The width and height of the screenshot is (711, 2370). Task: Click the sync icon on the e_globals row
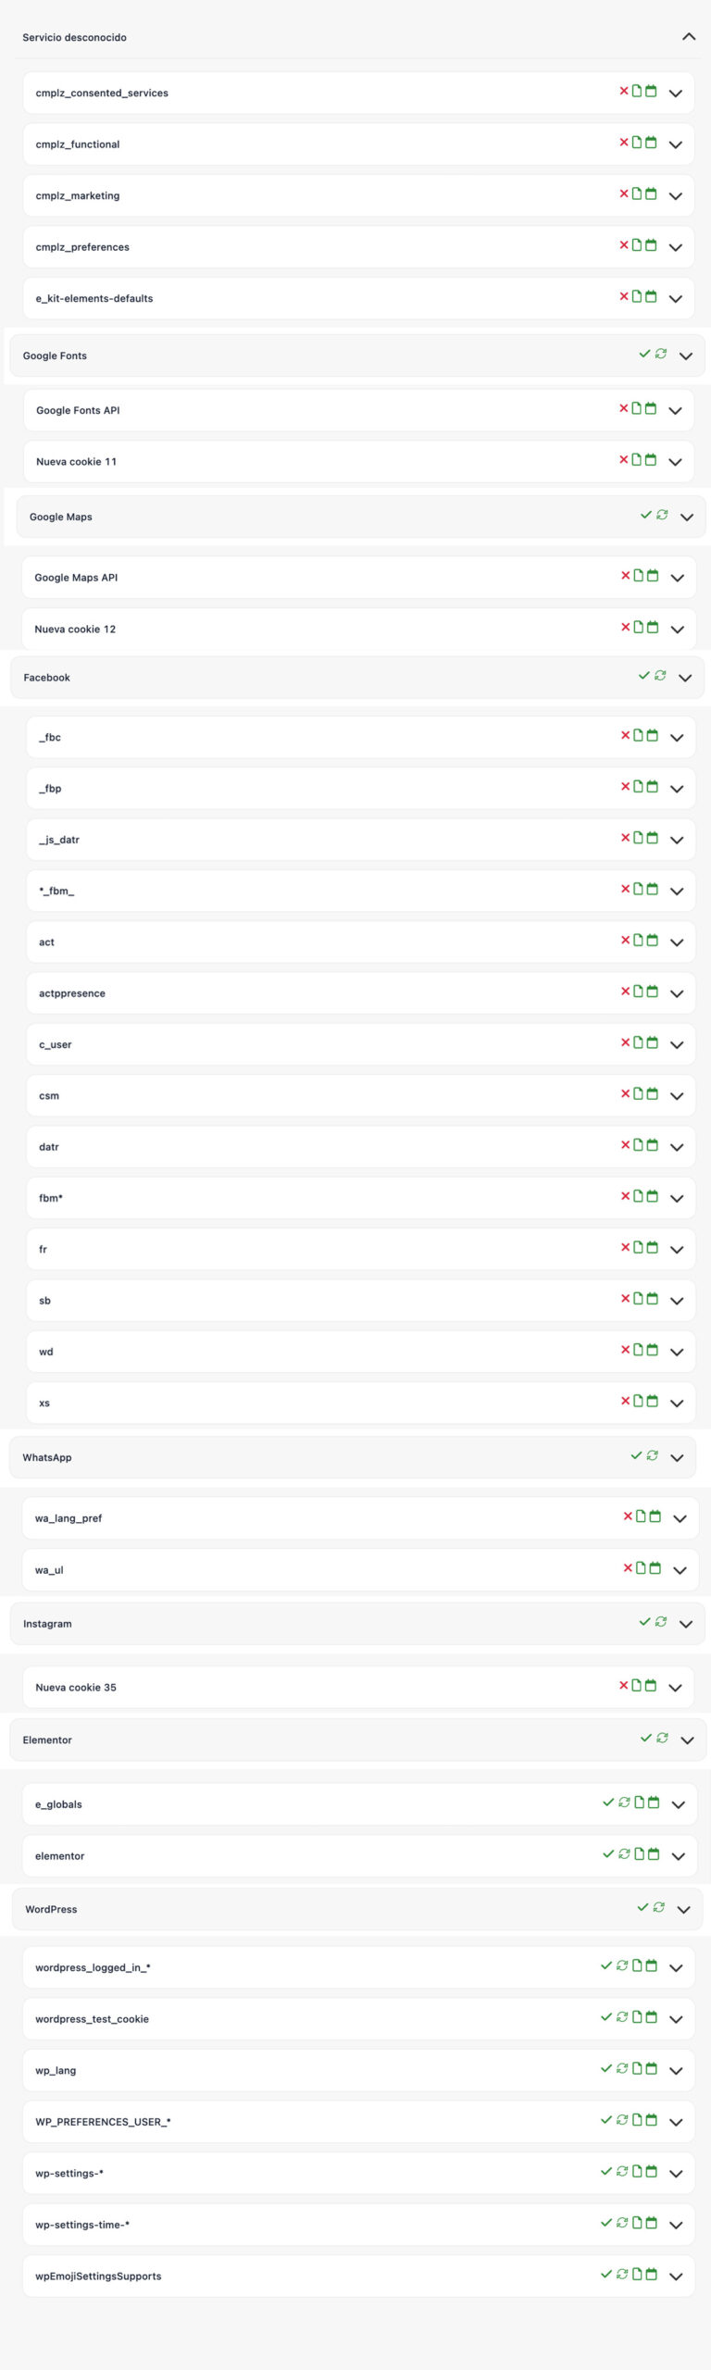point(625,1802)
